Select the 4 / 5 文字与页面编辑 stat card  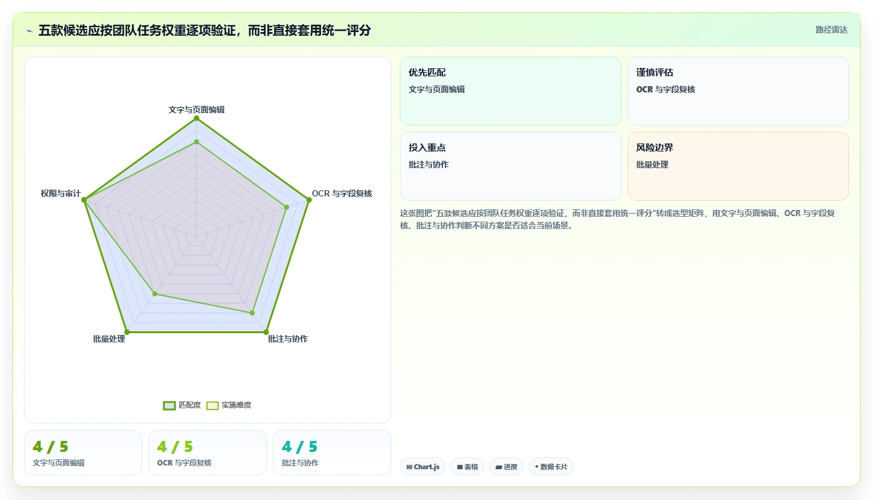[83, 453]
